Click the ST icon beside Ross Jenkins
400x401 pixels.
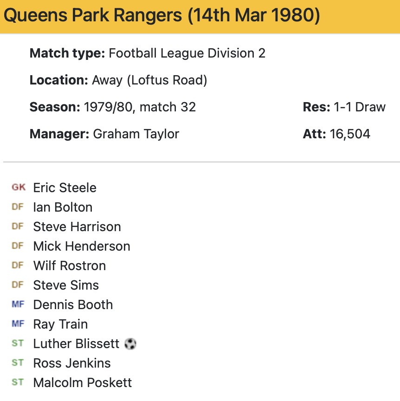coord(18,363)
